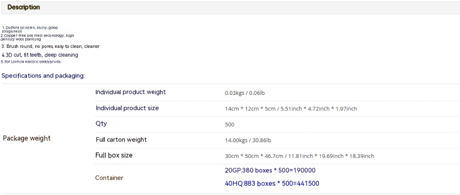The height and width of the screenshot is (195, 460).
Task: Click the Specifications and packaging heading
Action: point(43,76)
